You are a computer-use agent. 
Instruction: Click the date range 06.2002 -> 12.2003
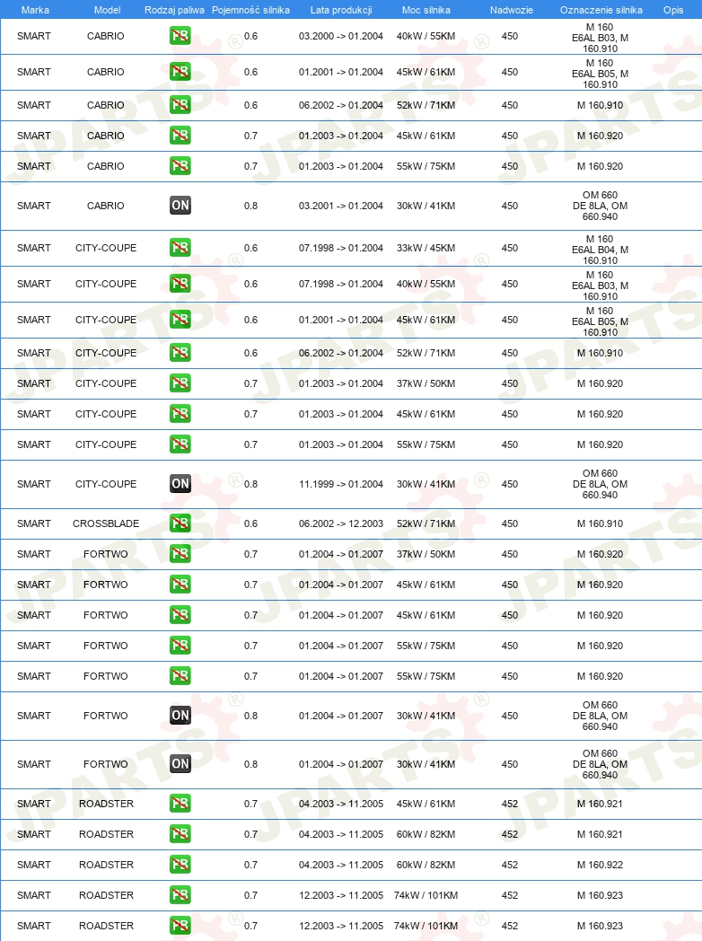tap(341, 523)
